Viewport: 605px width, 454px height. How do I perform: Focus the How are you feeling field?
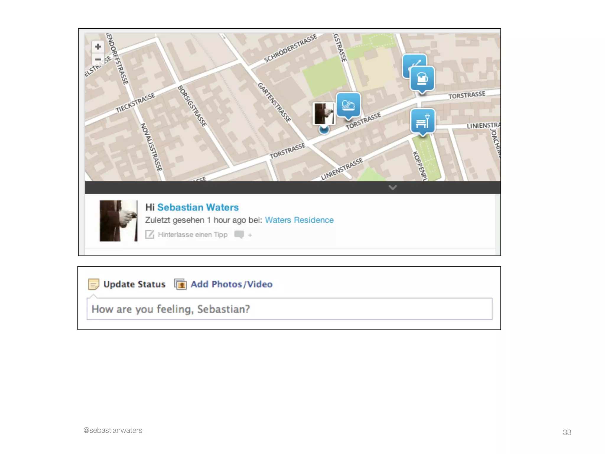click(289, 309)
